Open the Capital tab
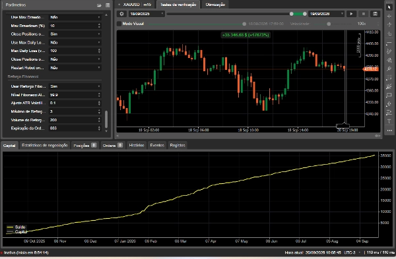Viewport: 396px width, 259px height. point(10,146)
